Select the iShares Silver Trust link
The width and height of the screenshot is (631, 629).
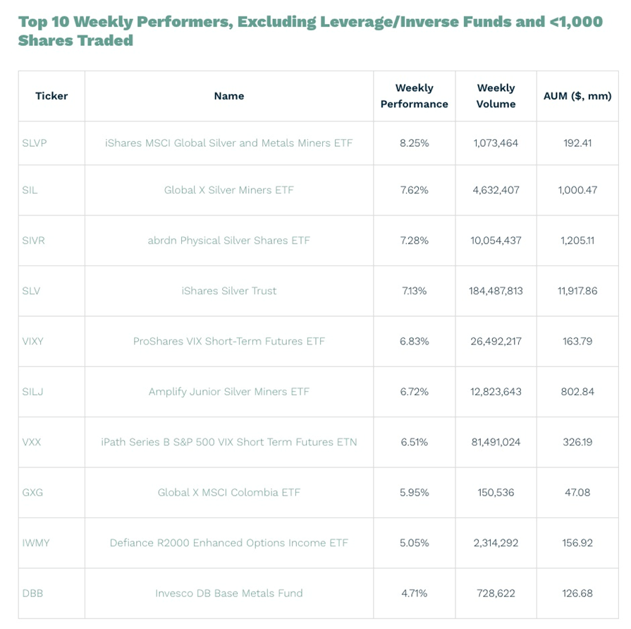tap(228, 291)
